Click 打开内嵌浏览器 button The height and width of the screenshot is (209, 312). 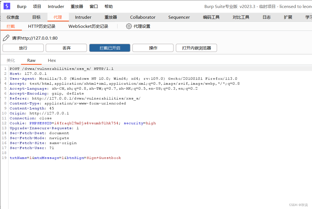[x=196, y=48]
